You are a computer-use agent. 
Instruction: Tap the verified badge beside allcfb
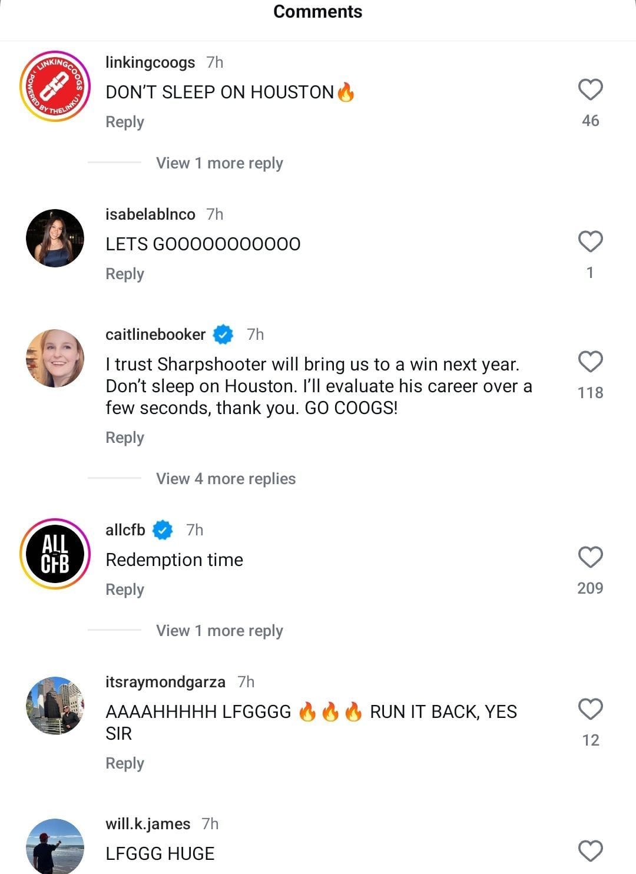tap(163, 530)
